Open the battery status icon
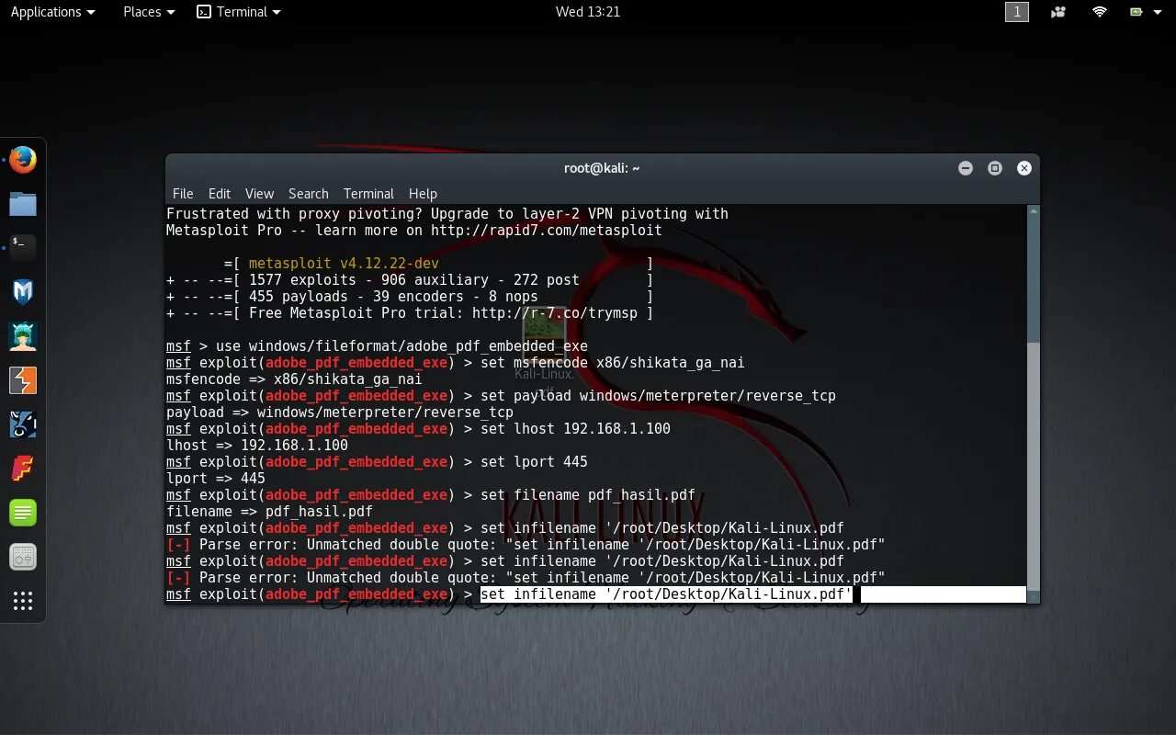This screenshot has height=735, width=1176. (x=1136, y=12)
